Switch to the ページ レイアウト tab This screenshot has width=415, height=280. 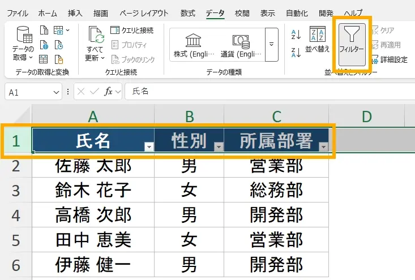pos(144,13)
